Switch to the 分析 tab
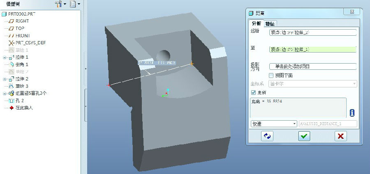The image size is (370, 174). pos(257,24)
